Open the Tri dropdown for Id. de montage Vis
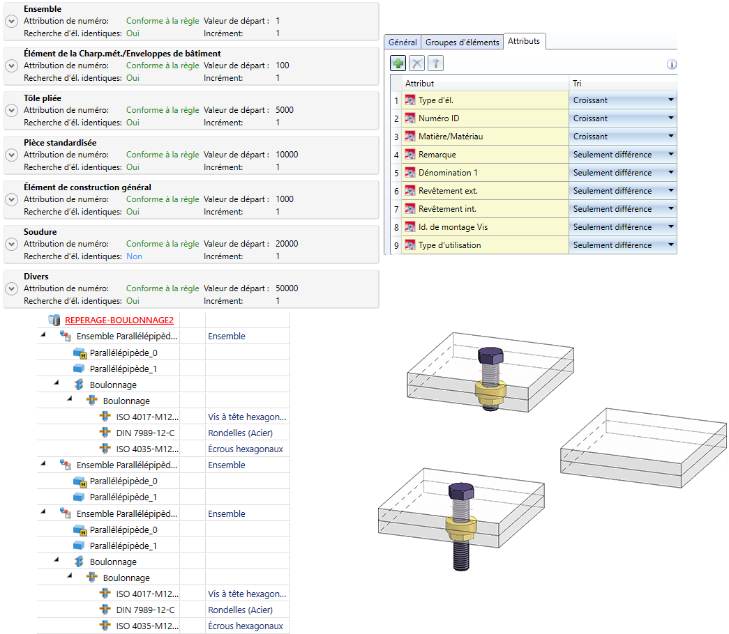 (x=670, y=227)
